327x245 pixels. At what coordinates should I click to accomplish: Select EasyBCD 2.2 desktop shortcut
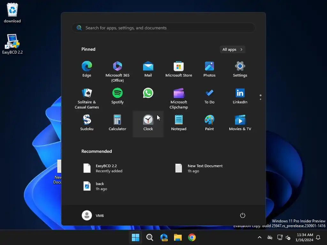coord(12,44)
